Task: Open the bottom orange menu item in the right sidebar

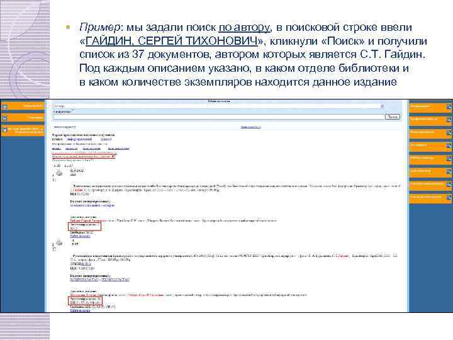Action: 430,198
